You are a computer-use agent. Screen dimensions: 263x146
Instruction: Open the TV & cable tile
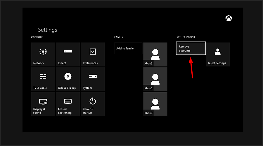tap(43, 79)
